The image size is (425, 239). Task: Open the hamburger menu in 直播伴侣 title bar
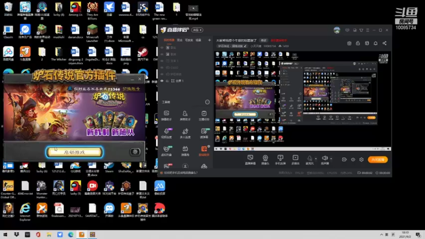pos(368,30)
